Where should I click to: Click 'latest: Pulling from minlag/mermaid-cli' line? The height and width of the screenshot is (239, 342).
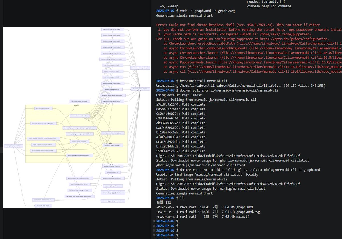click(192, 179)
